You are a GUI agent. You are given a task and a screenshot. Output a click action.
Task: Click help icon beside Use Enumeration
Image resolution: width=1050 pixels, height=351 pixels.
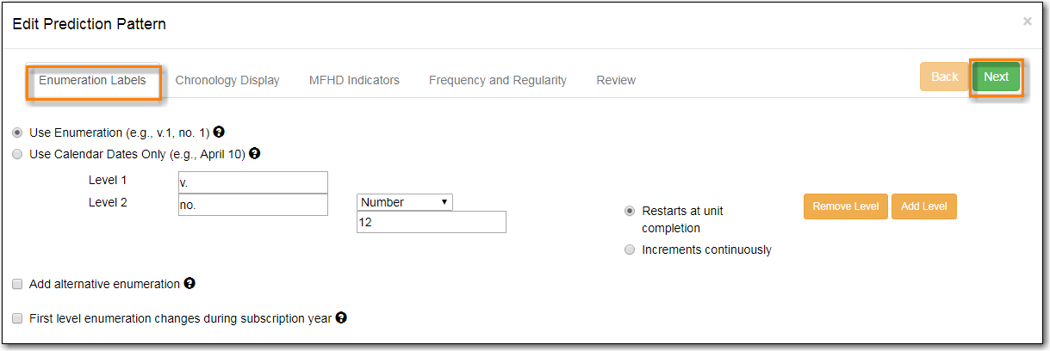coord(219,132)
